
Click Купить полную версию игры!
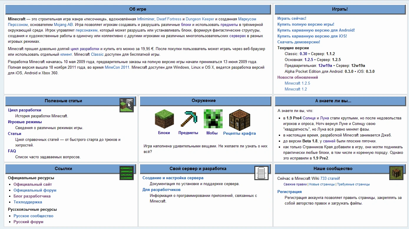(306, 24)
